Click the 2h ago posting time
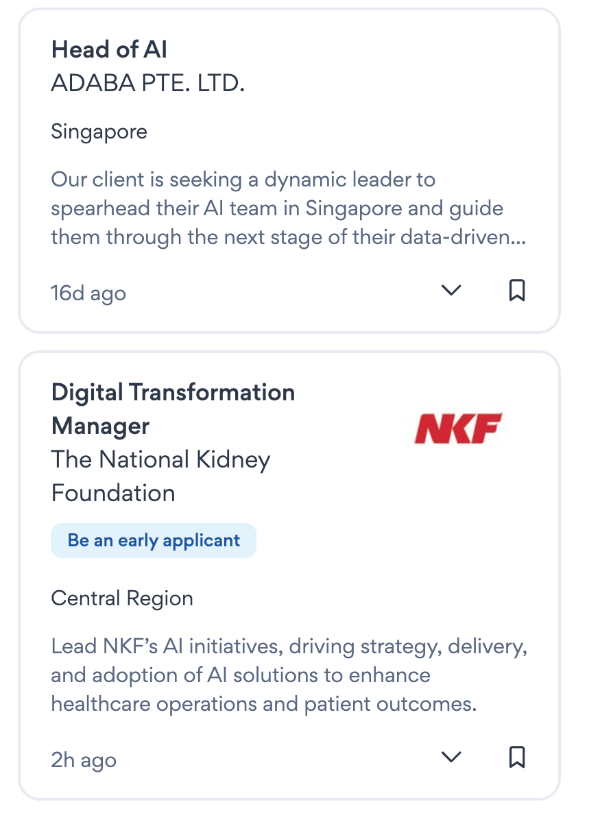 pos(84,760)
